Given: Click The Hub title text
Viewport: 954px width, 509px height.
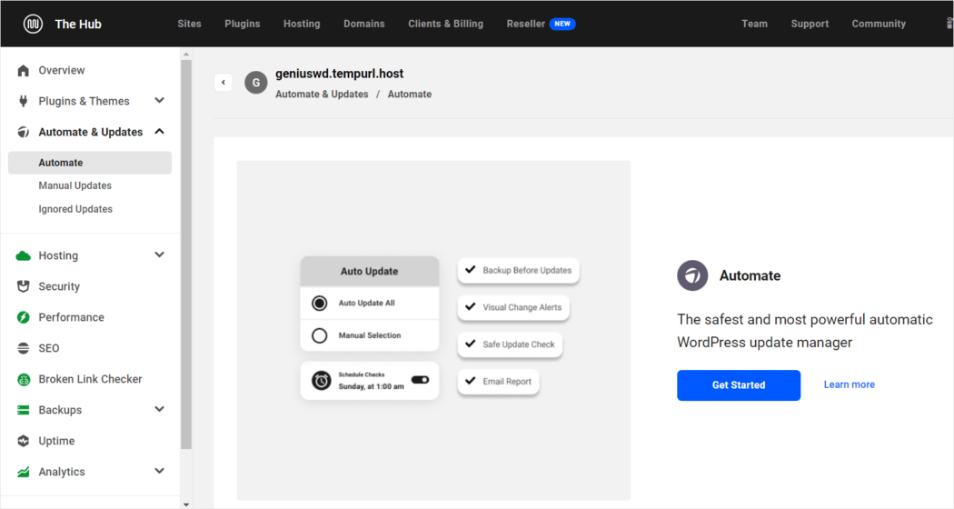Looking at the screenshot, I should 78,24.
